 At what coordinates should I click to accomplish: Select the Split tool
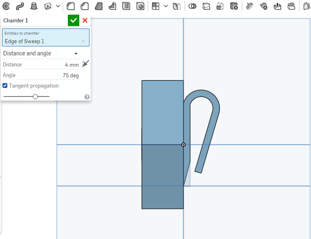click(206, 7)
